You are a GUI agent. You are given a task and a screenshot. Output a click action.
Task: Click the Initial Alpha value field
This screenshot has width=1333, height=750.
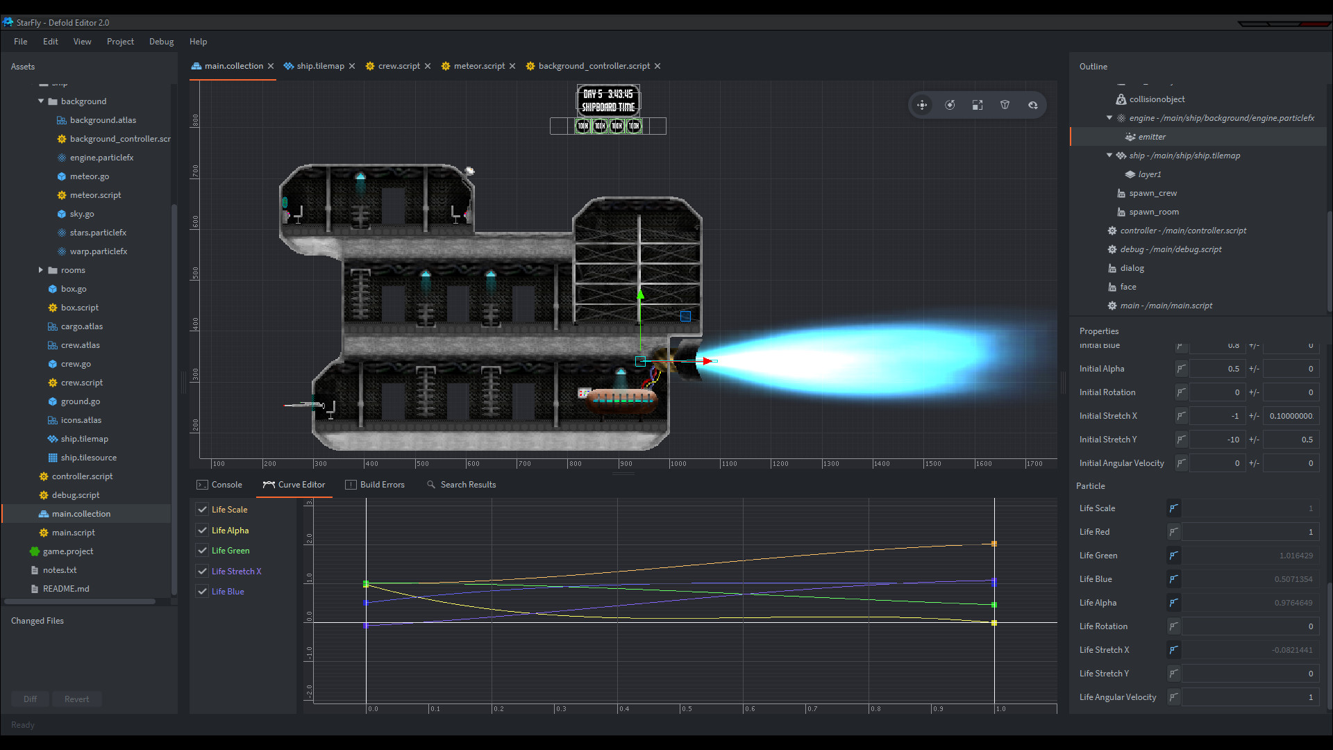tap(1217, 368)
